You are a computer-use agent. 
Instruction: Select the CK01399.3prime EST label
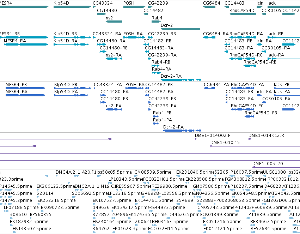tap(220, 215)
